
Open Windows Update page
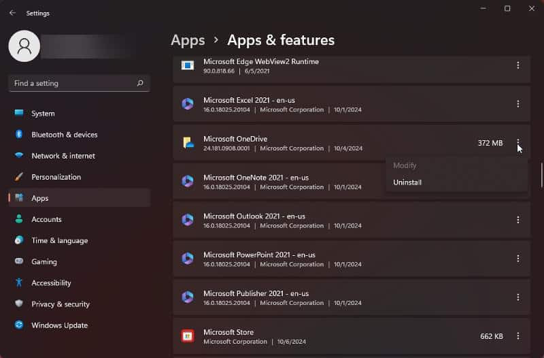point(80,325)
